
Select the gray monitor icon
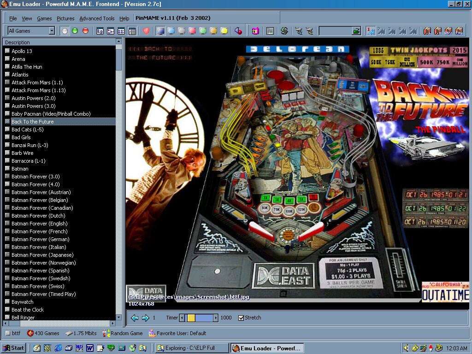182,31
